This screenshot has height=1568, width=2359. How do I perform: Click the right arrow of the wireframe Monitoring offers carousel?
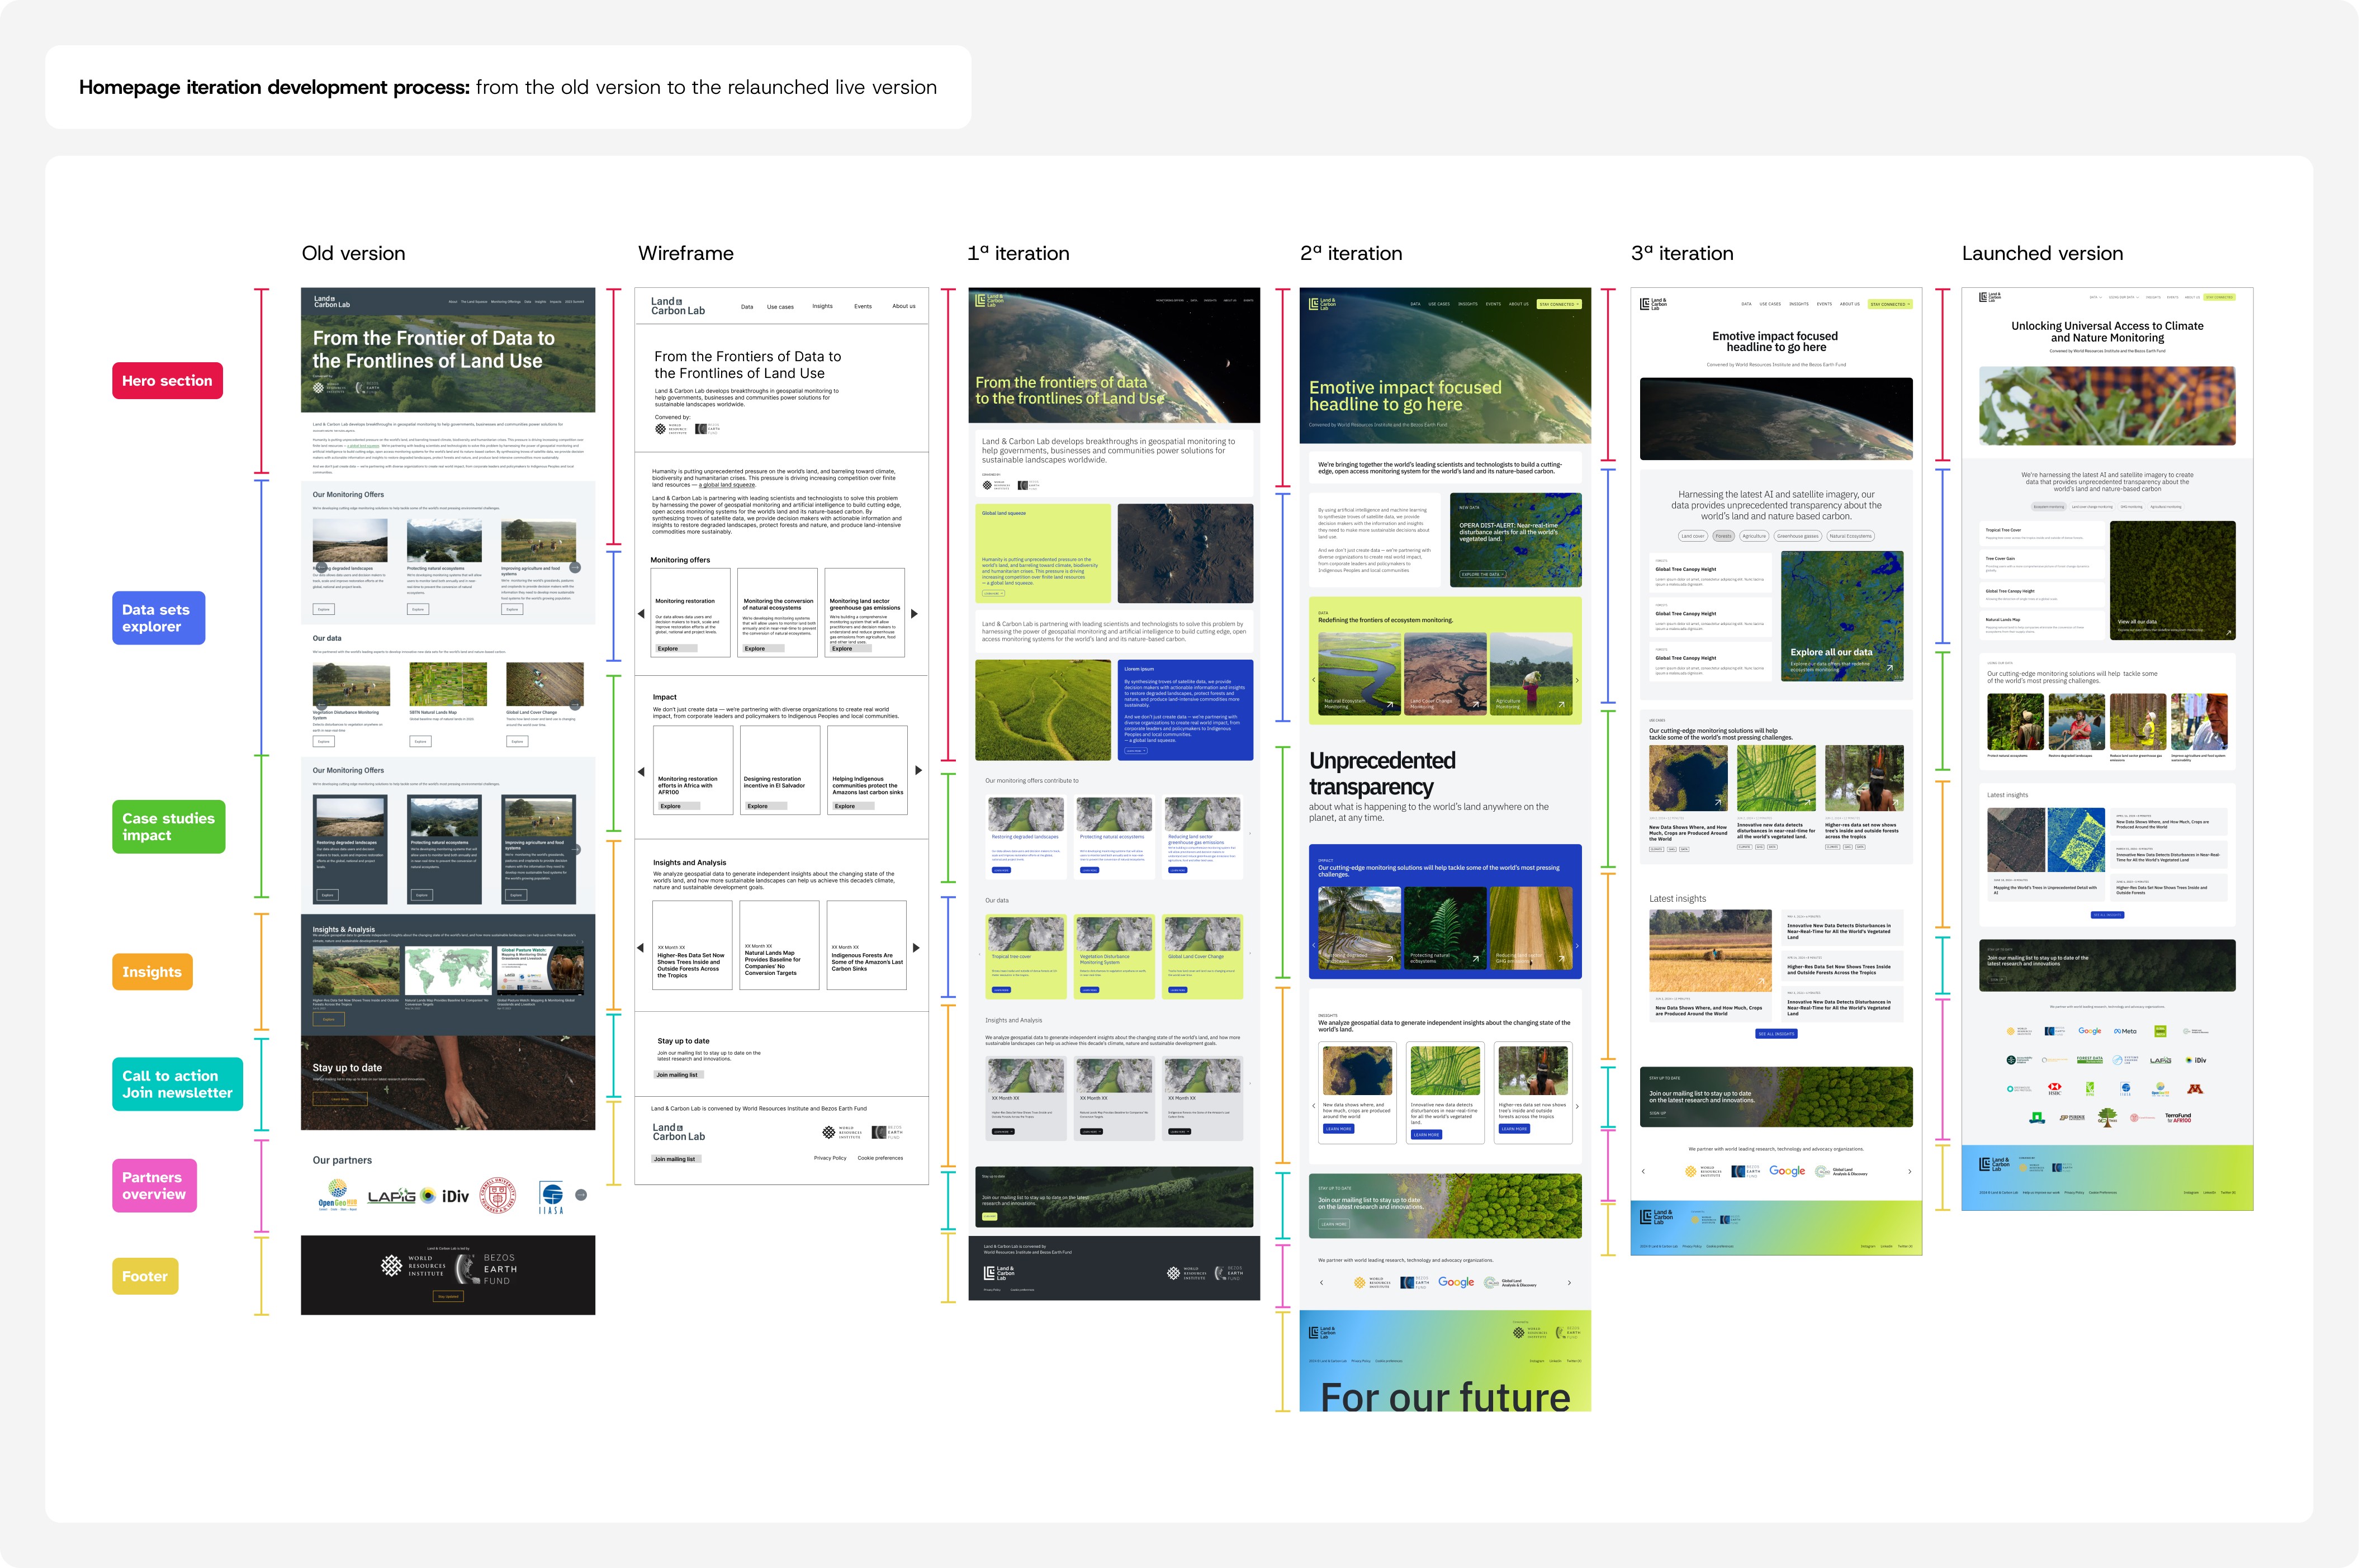point(914,614)
